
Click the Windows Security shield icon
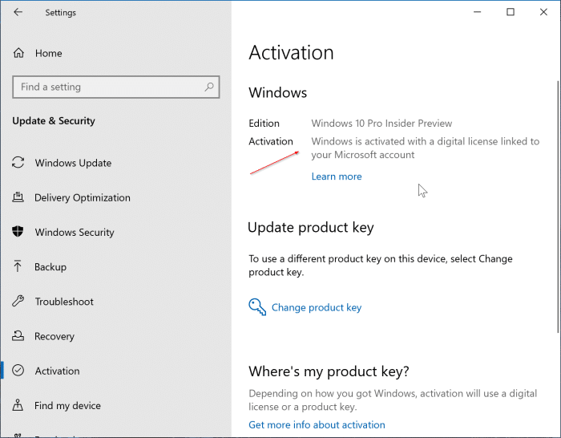(x=18, y=231)
